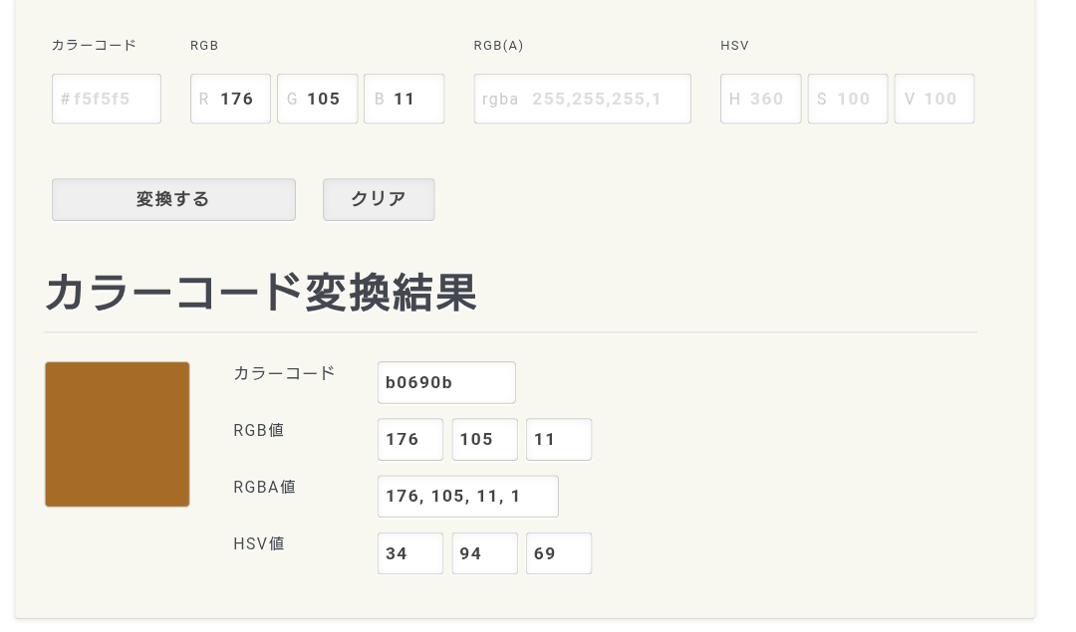Click the result RGB red value 176
This screenshot has width=1076, height=632.
click(x=409, y=439)
